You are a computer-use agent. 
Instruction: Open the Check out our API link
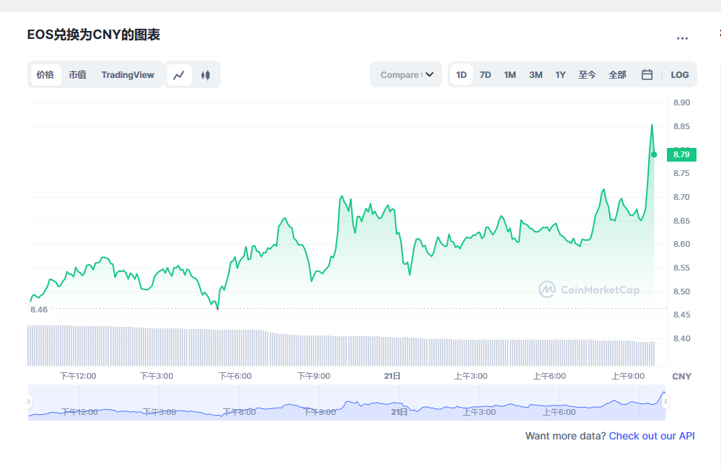click(x=652, y=436)
